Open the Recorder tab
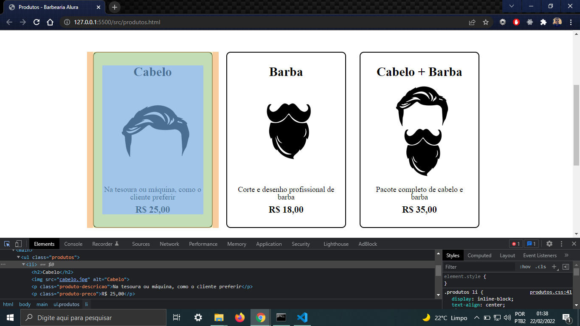Viewport: 580px width, 326px height. [x=106, y=244]
